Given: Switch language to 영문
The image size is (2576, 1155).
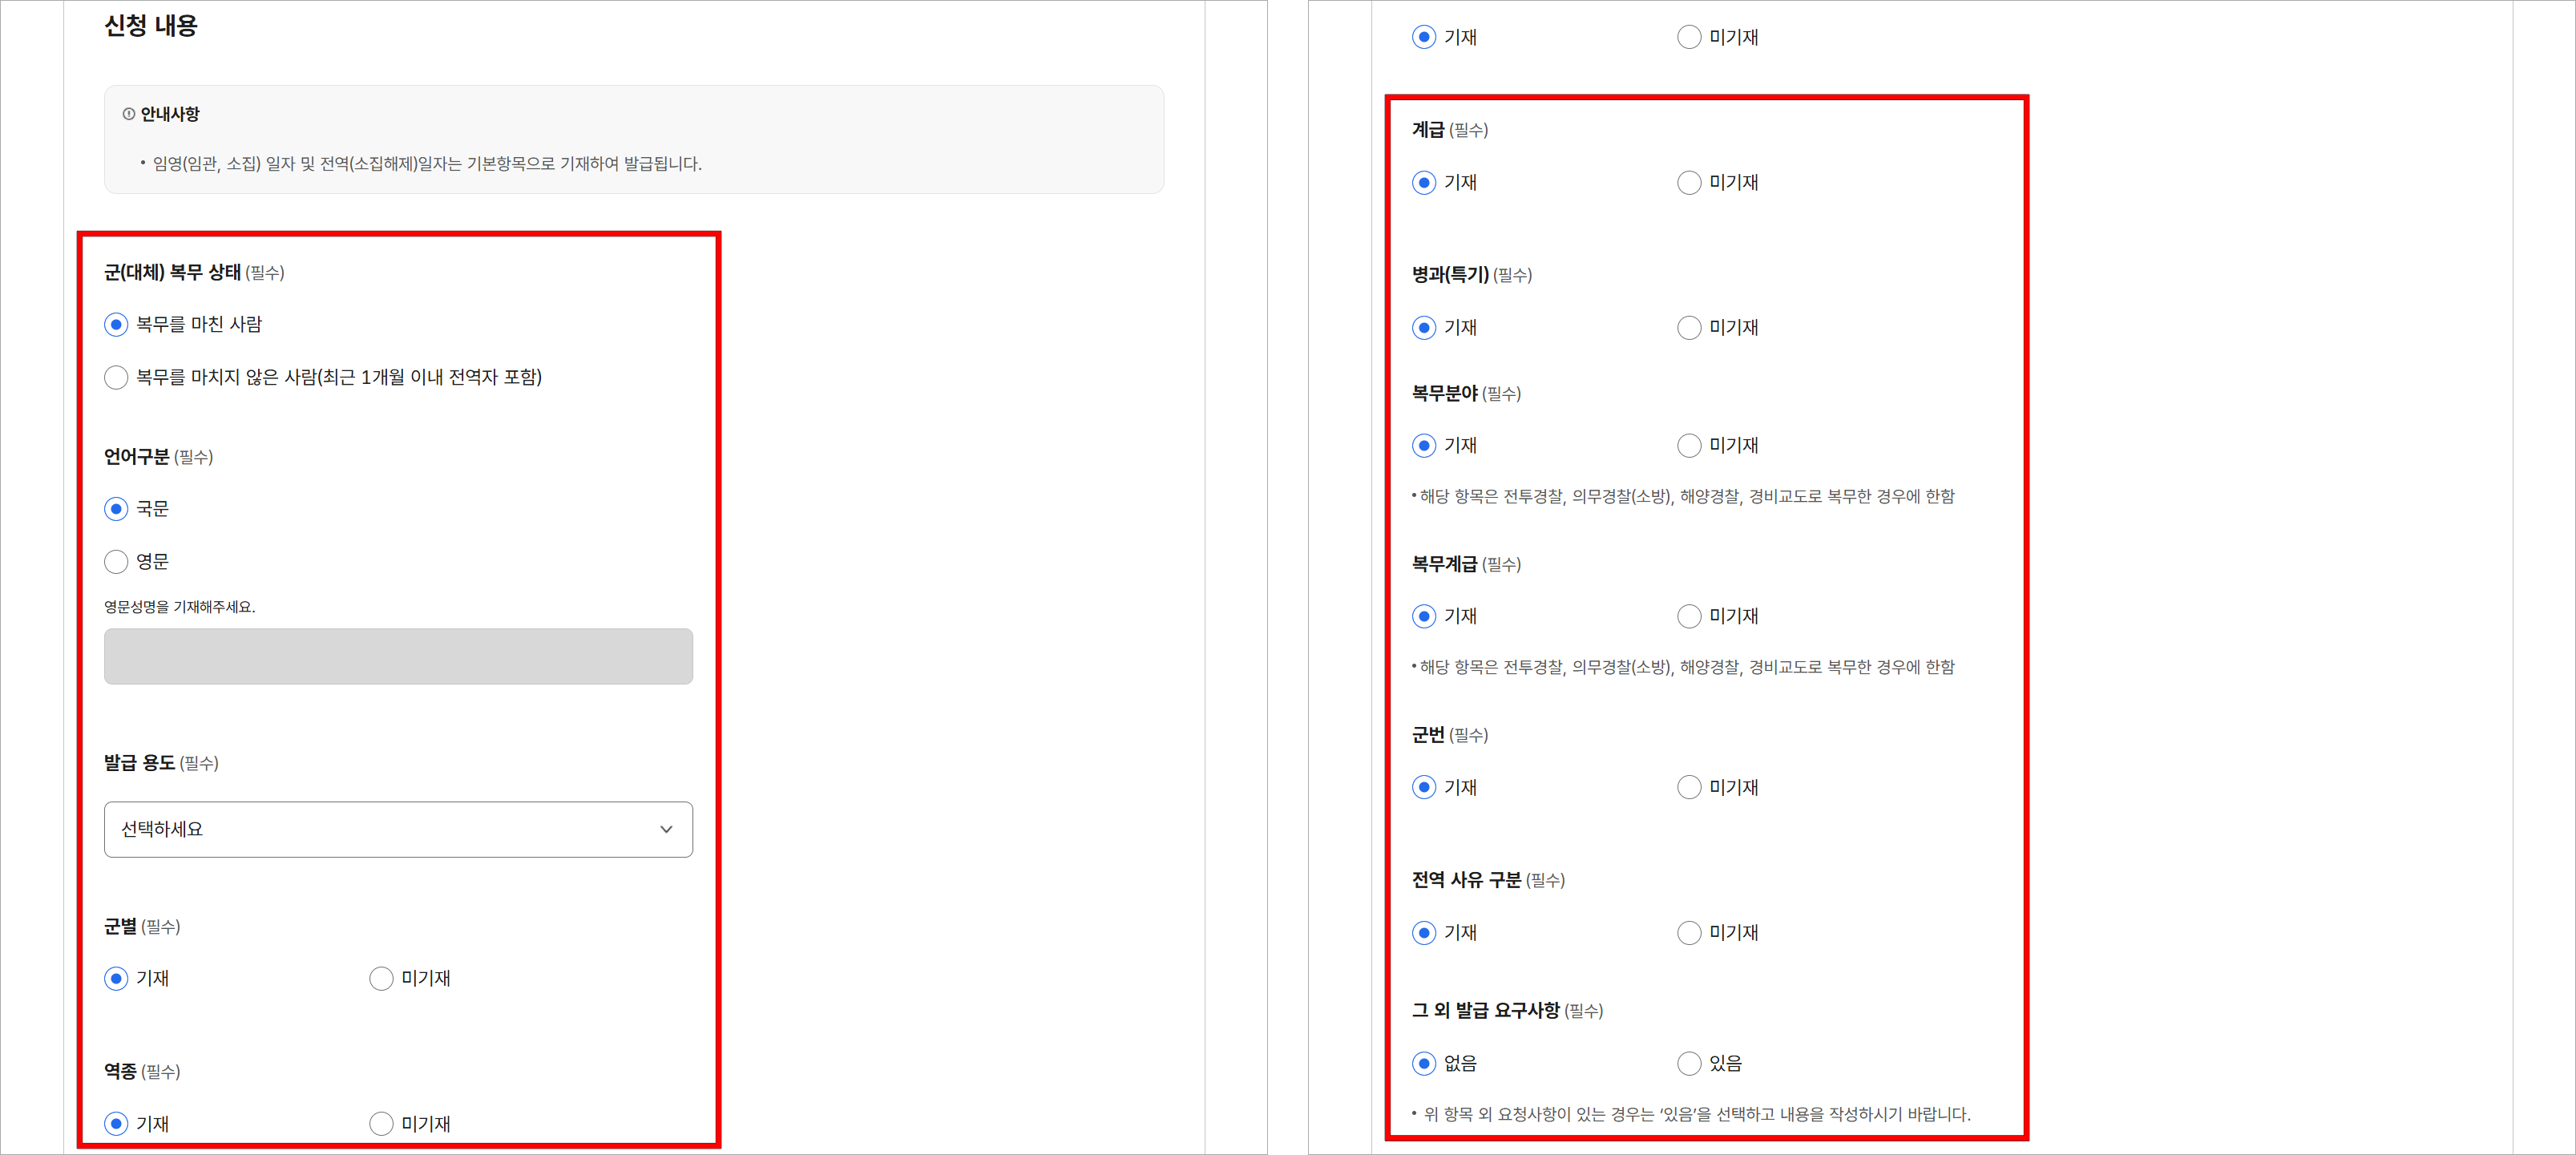Looking at the screenshot, I should 115,561.
